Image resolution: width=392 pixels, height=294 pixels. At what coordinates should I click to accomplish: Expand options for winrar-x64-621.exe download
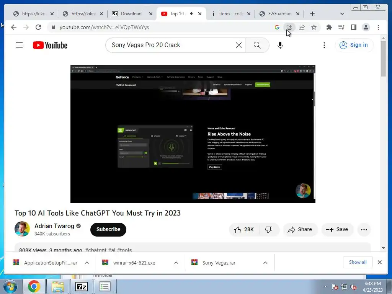tap(176, 263)
